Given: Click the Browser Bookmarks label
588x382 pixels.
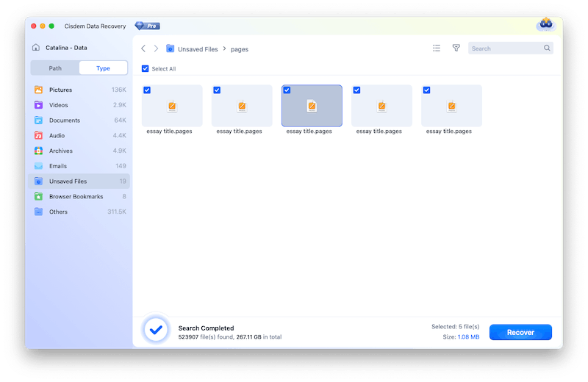Looking at the screenshot, I should coord(76,196).
